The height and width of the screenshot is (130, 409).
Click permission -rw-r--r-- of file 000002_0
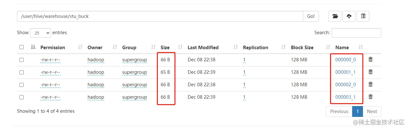pyautogui.click(x=50, y=85)
